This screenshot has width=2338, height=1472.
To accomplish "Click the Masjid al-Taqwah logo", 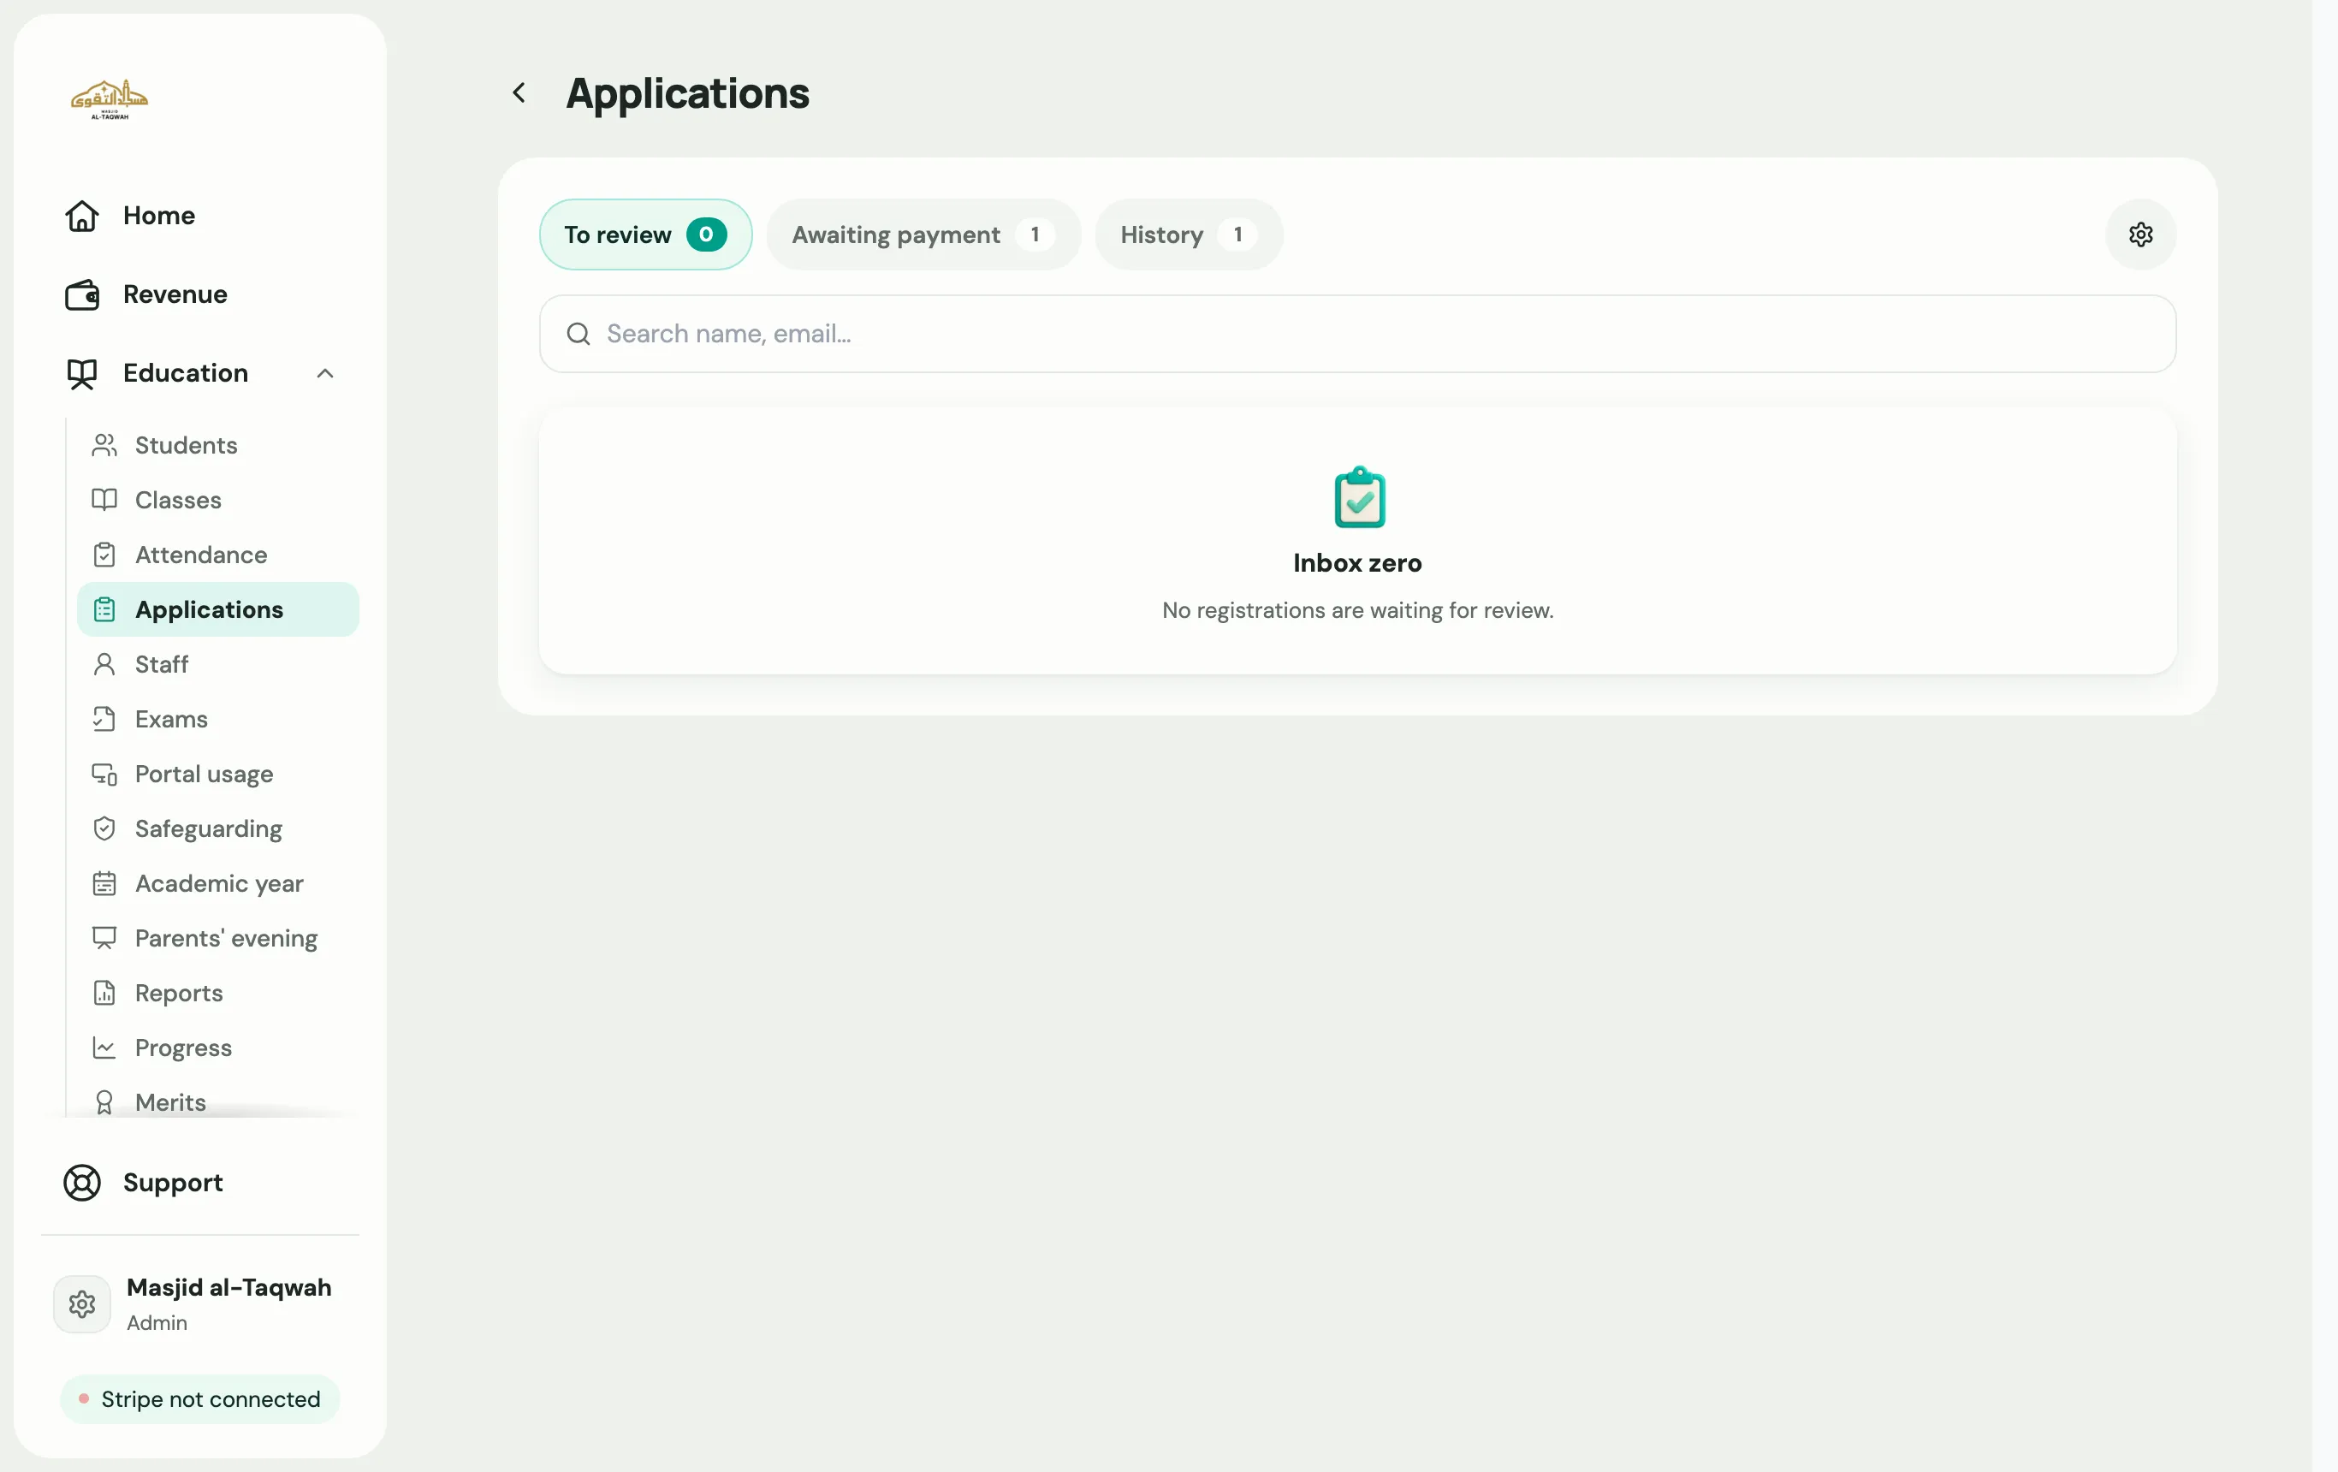I will coord(110,99).
